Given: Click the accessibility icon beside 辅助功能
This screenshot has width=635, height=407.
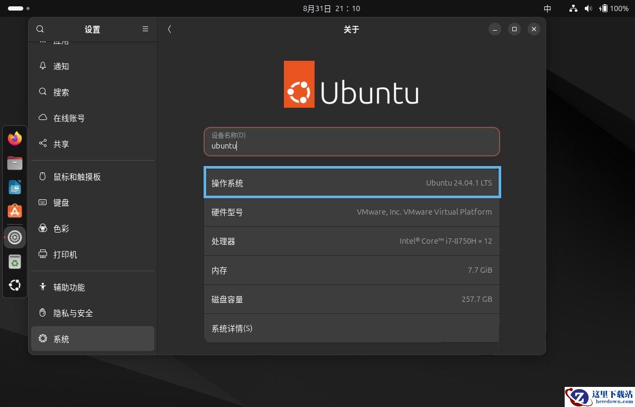Looking at the screenshot, I should tap(43, 287).
